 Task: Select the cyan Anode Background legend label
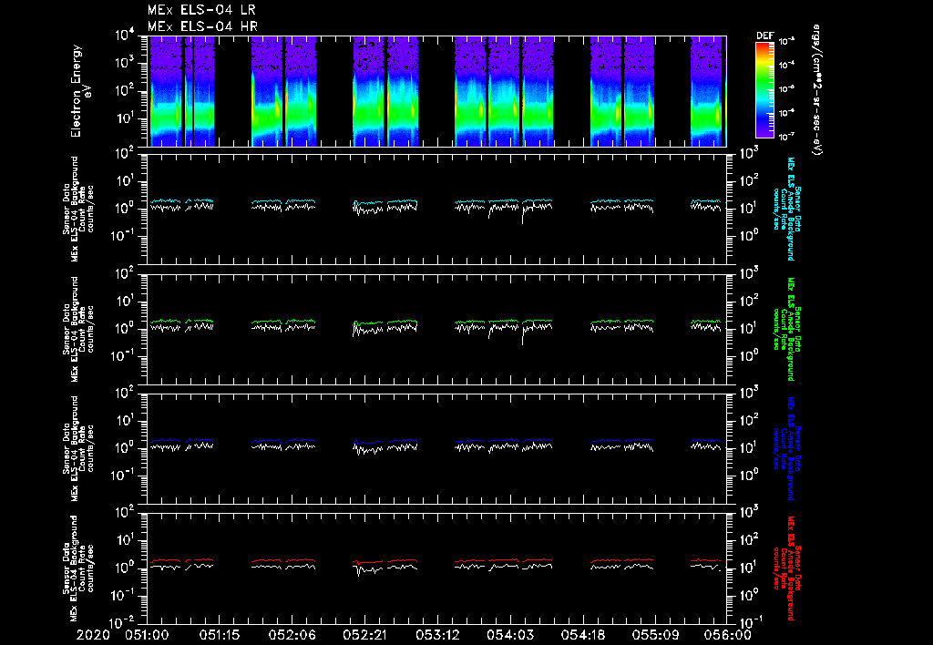click(x=786, y=209)
